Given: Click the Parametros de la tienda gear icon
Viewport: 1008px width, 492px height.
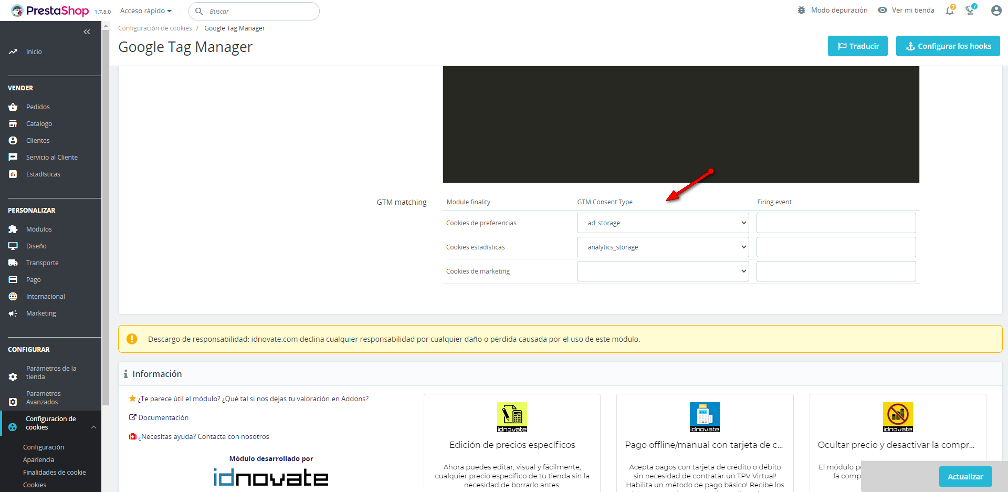Looking at the screenshot, I should tap(13, 376).
